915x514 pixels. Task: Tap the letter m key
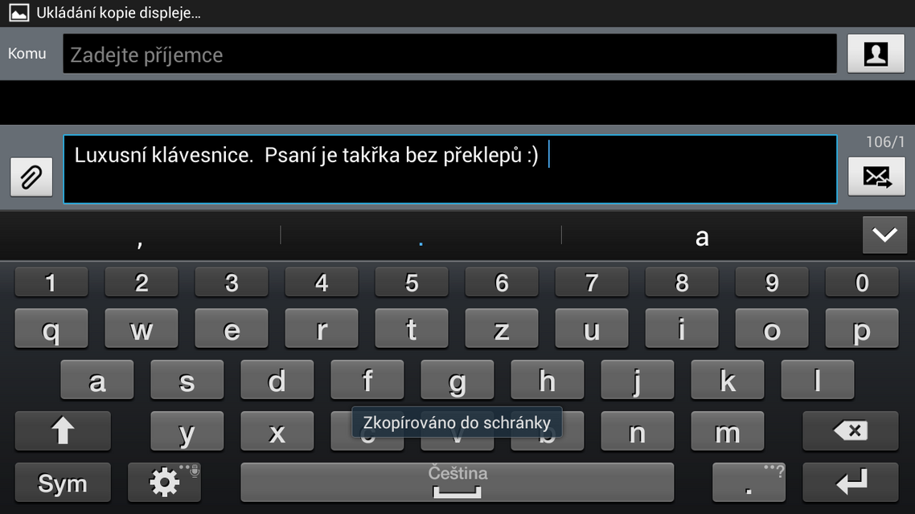tap(727, 431)
